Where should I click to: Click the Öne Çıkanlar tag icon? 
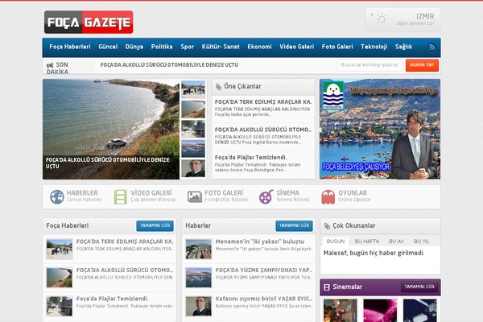tap(218, 87)
